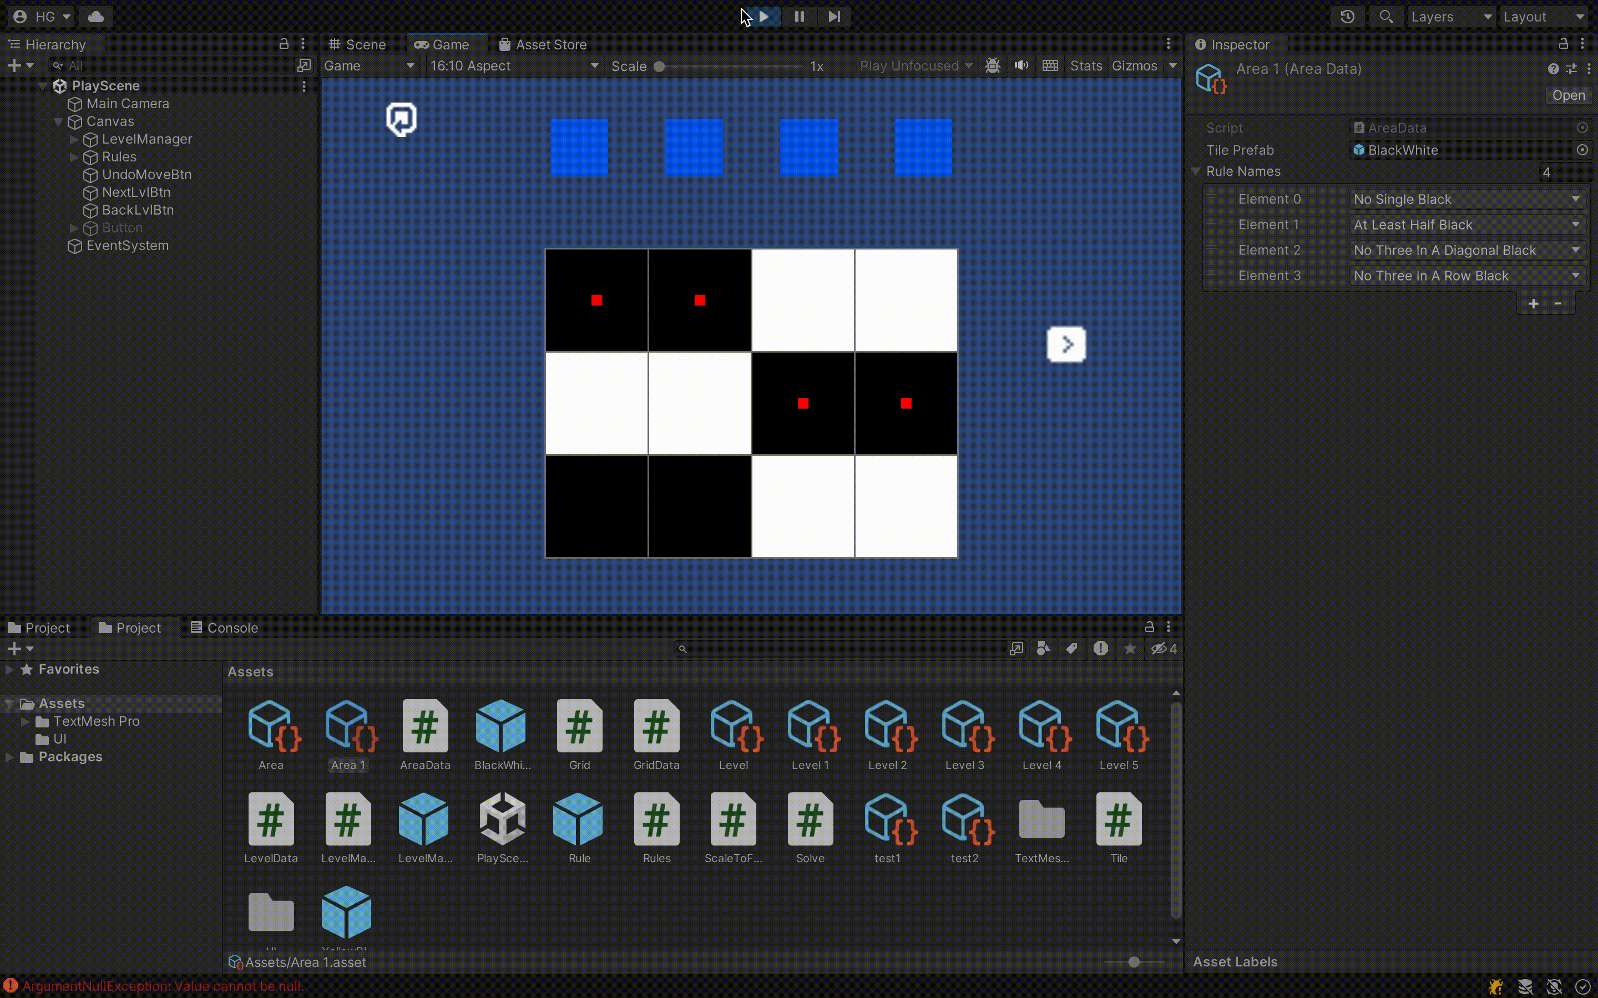Search by type icon in Project
1598x998 pixels.
(x=1043, y=648)
